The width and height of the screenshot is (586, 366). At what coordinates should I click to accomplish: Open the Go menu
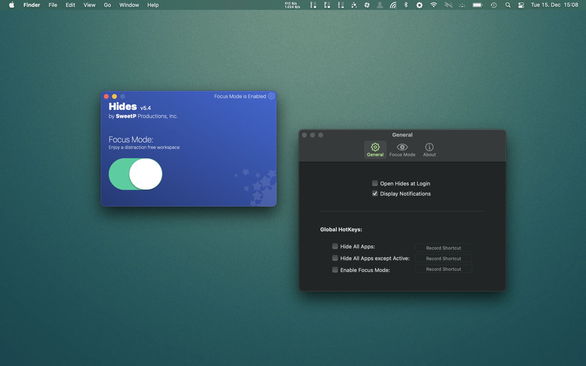[x=107, y=5]
